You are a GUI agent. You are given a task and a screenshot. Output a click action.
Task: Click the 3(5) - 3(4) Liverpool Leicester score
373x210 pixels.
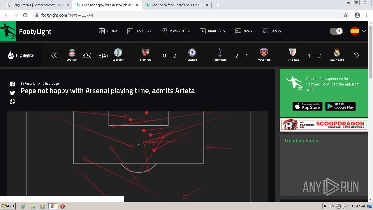95,55
